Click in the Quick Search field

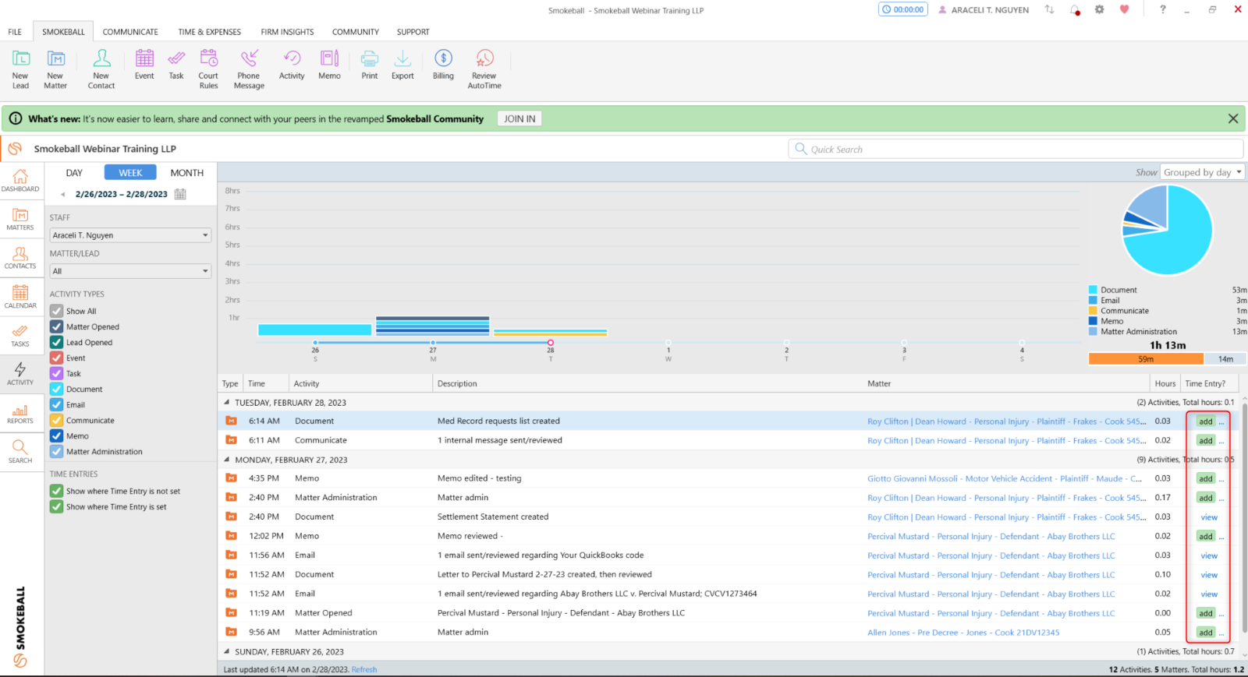[1016, 149]
